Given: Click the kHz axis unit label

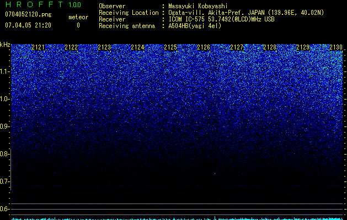Looking at the screenshot, I should pos(5,45).
